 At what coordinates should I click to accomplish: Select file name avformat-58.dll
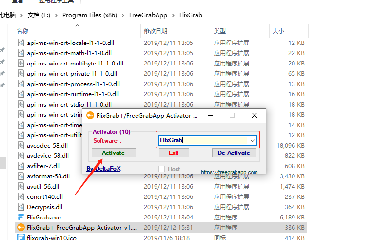(x=48, y=176)
